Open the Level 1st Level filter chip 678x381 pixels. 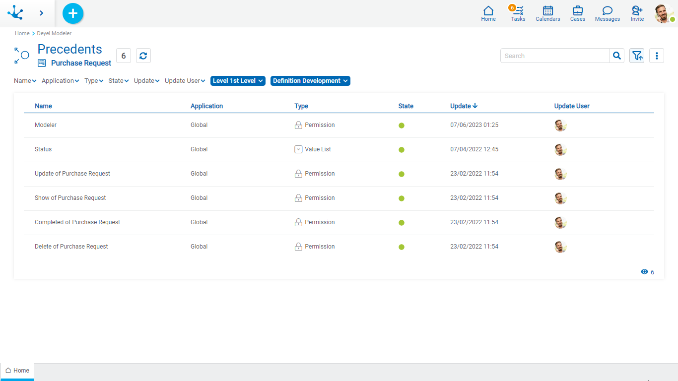click(238, 81)
